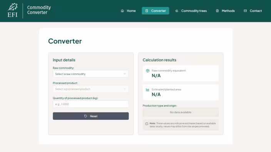This screenshot has height=152, width=271.
Task: Click the 'Production type and origin:' label
Action: tap(160, 106)
